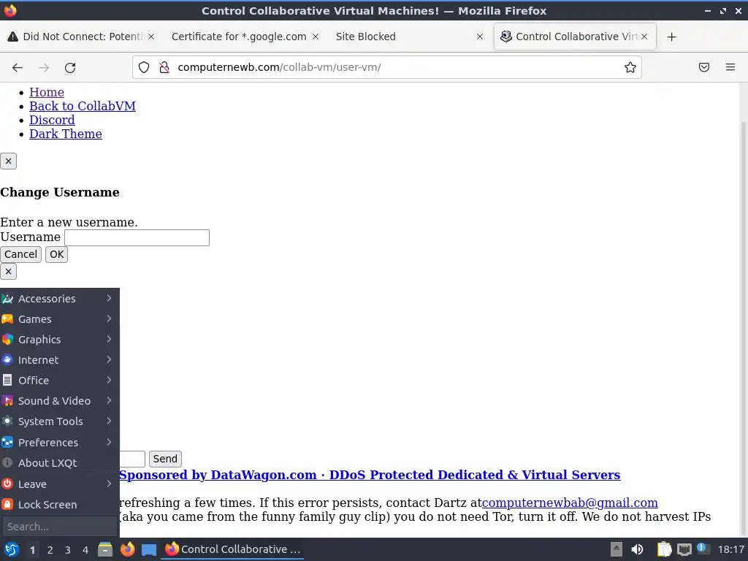Expand the Accessories submenu
The width and height of the screenshot is (748, 561).
coord(60,299)
